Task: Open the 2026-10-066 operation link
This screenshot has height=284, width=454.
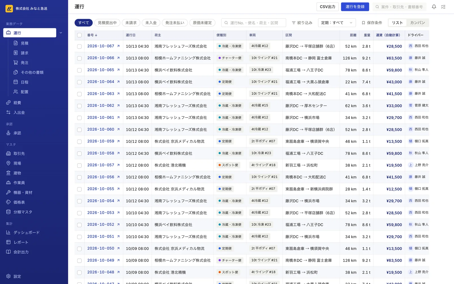Action: click(x=101, y=58)
